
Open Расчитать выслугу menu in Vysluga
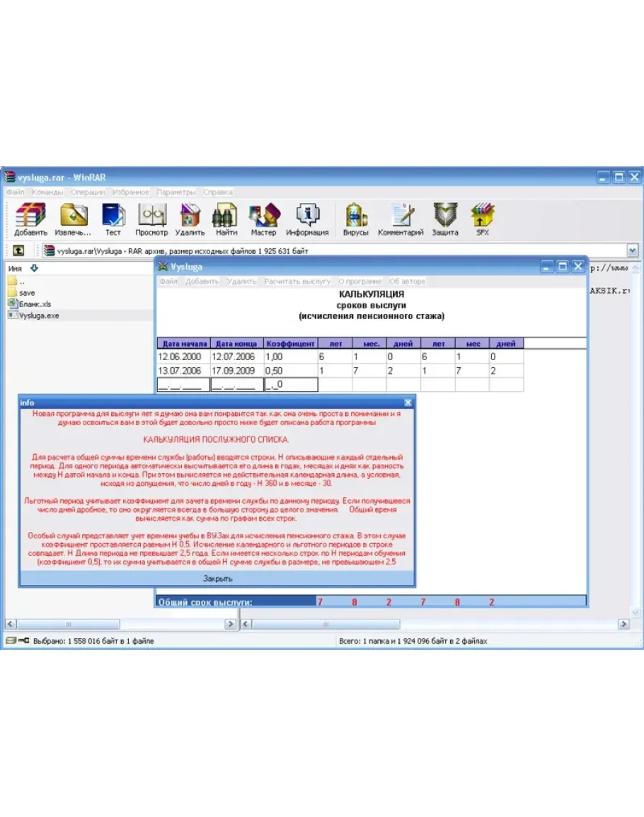click(x=297, y=282)
